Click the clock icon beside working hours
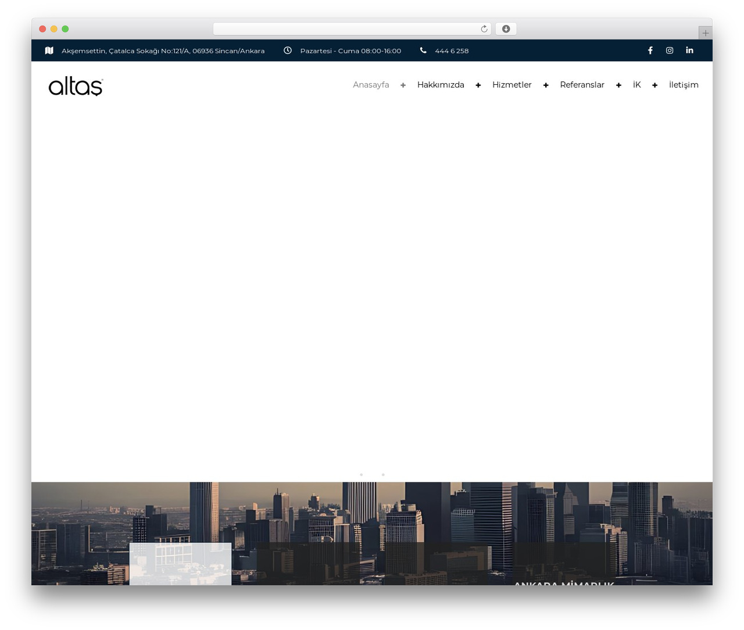Image resolution: width=744 pixels, height=630 pixels. 288,51
